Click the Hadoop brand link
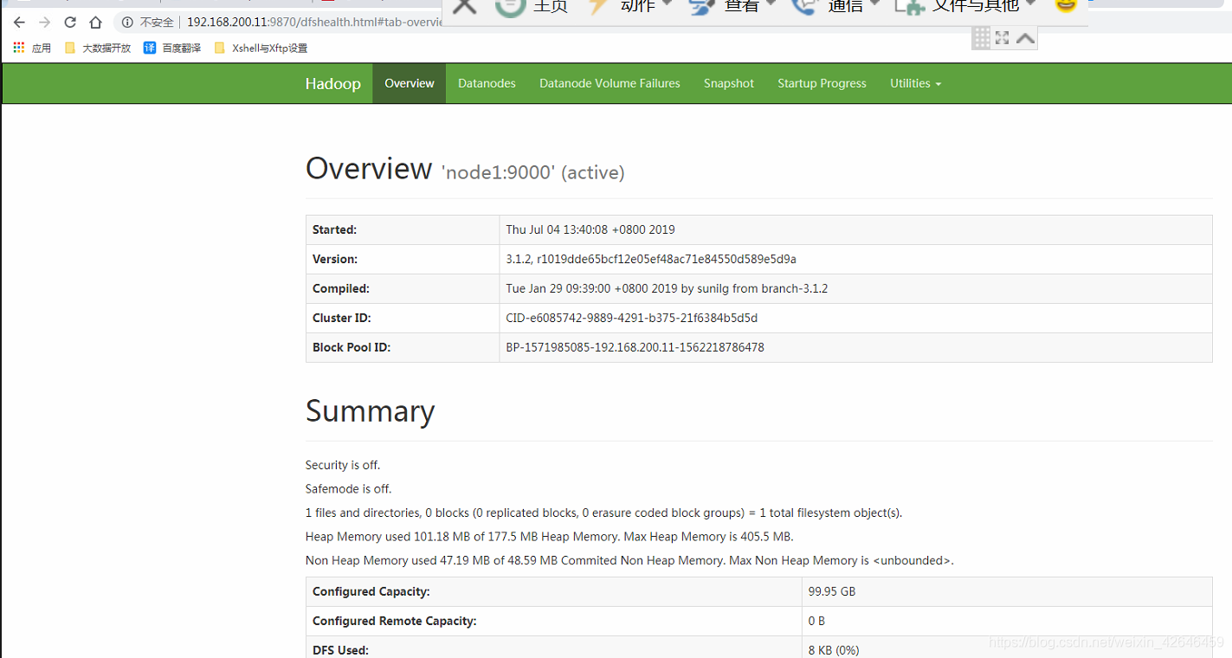Screen dimensions: 1232x658 coord(332,84)
